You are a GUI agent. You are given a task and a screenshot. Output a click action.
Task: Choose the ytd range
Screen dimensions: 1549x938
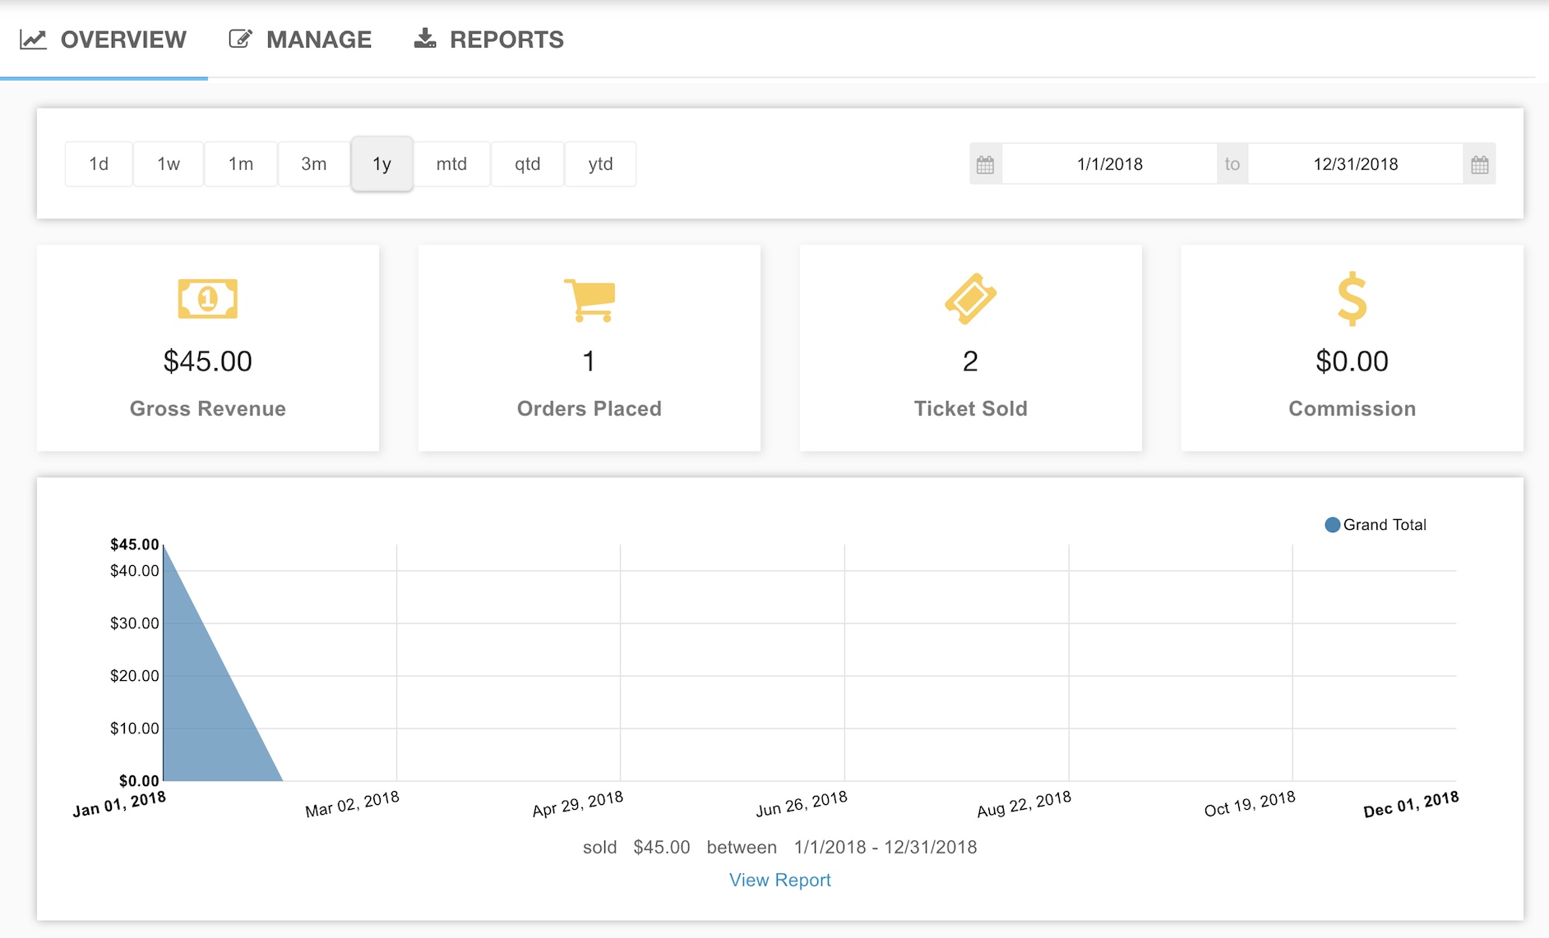point(601,164)
